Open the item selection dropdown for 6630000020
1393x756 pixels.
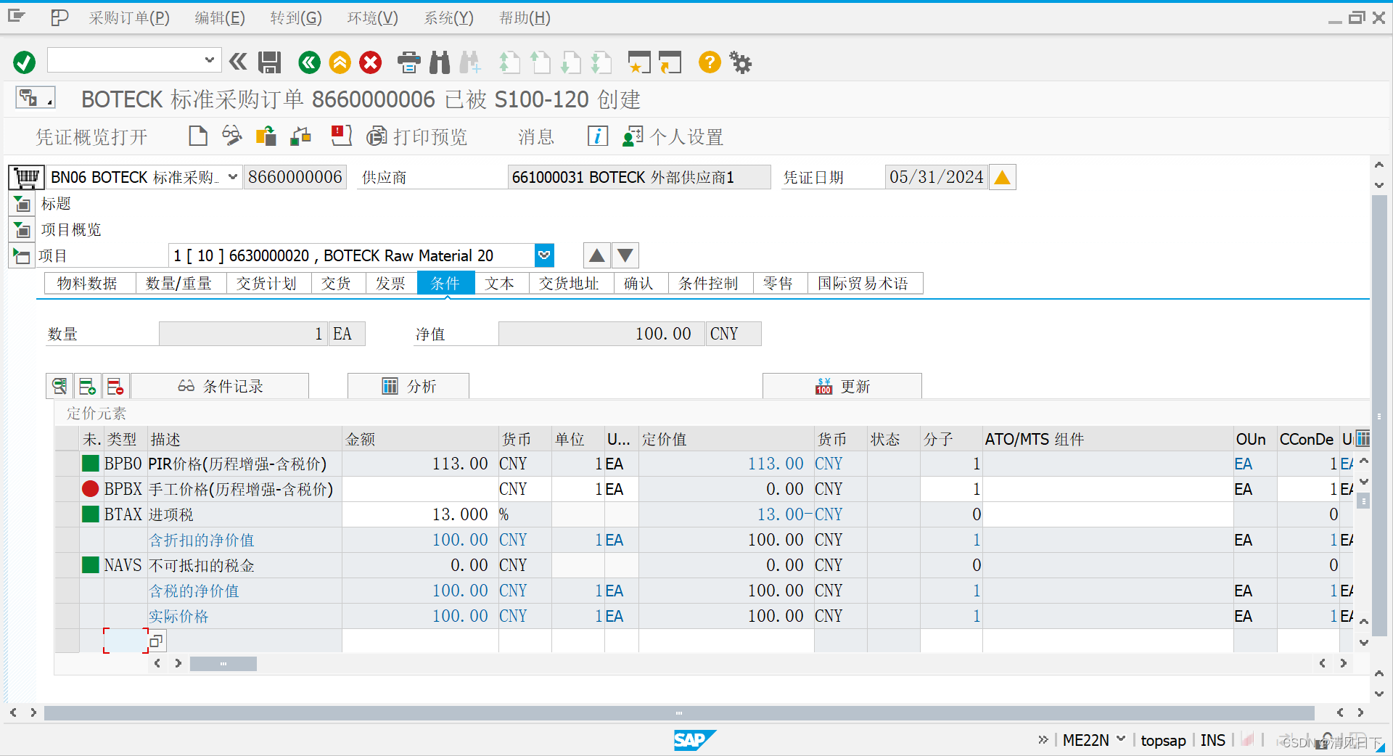click(543, 255)
